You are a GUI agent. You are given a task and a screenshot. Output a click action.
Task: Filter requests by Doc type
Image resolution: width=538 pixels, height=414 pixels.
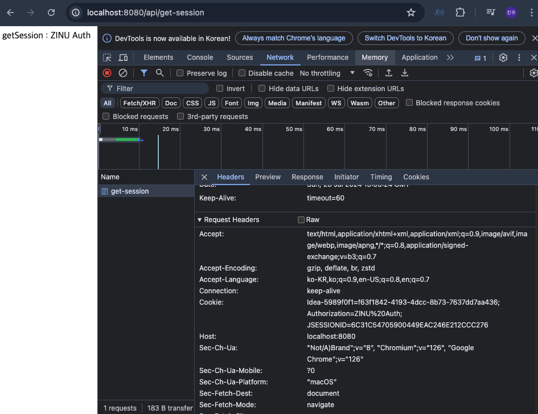click(171, 103)
